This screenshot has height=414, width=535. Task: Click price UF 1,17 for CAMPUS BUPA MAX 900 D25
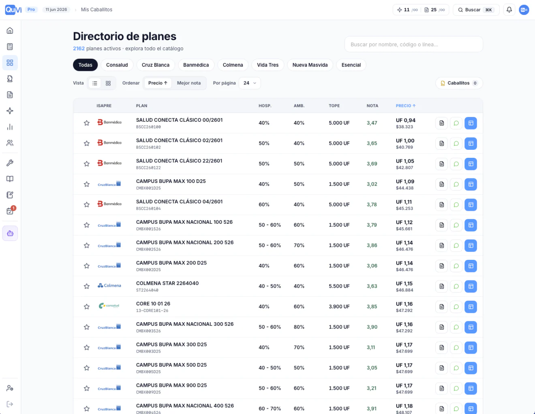[x=404, y=386]
